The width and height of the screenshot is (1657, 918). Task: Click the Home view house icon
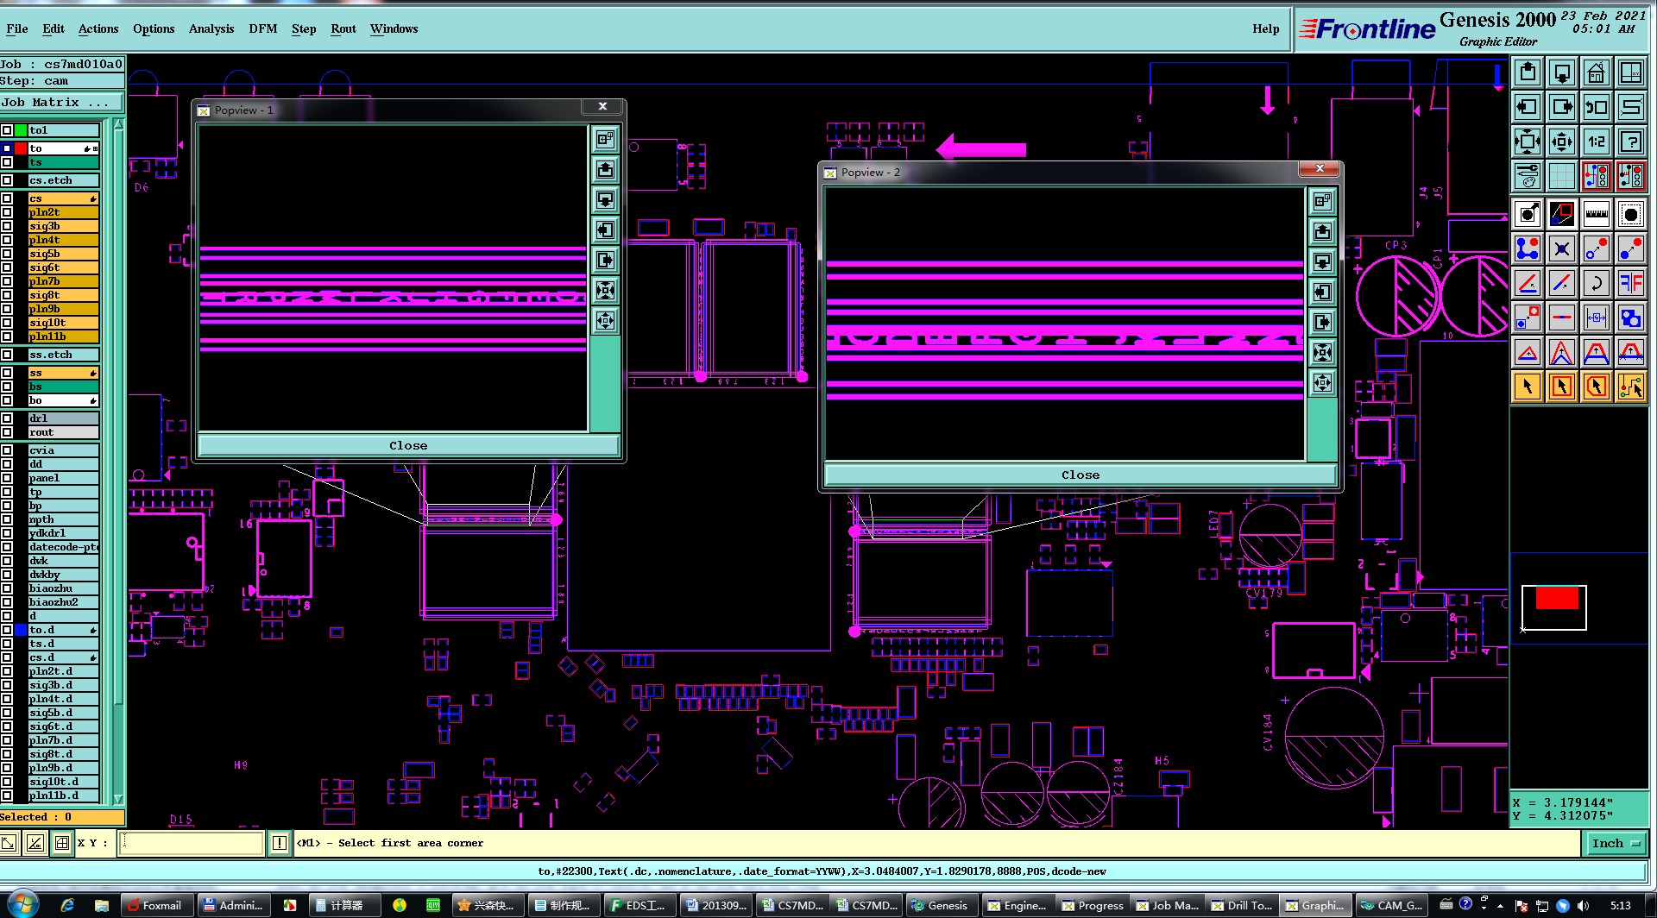pos(1597,72)
